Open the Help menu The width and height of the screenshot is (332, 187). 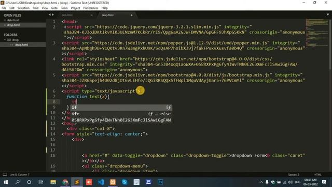pos(105,8)
